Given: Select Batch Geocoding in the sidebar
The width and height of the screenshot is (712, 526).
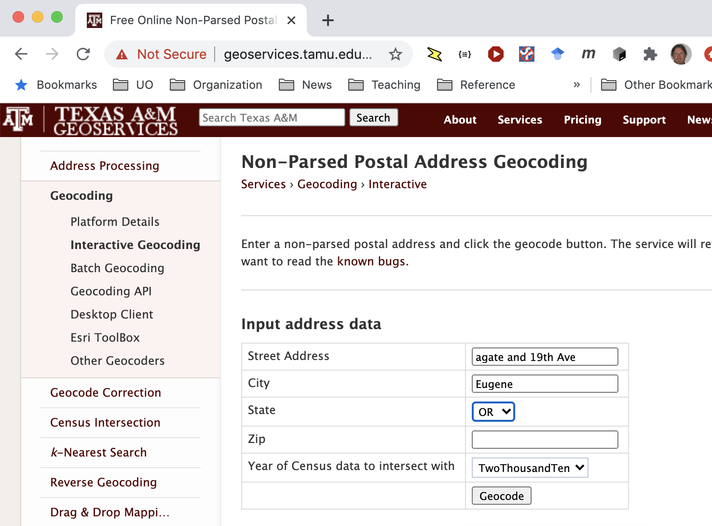Looking at the screenshot, I should click(117, 268).
